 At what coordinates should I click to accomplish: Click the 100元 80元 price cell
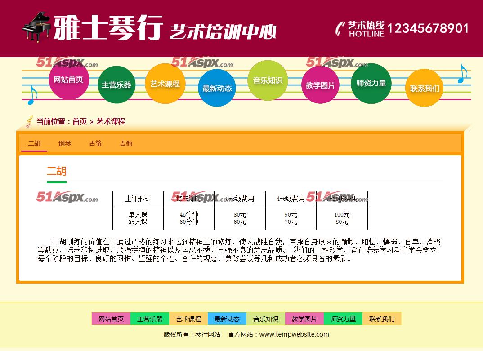coord(342,218)
